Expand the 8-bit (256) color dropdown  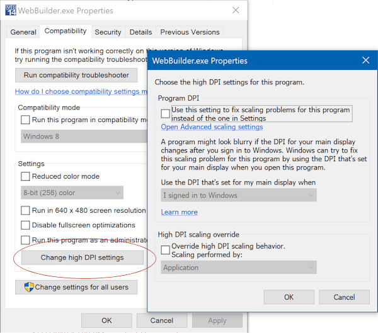click(x=72, y=193)
